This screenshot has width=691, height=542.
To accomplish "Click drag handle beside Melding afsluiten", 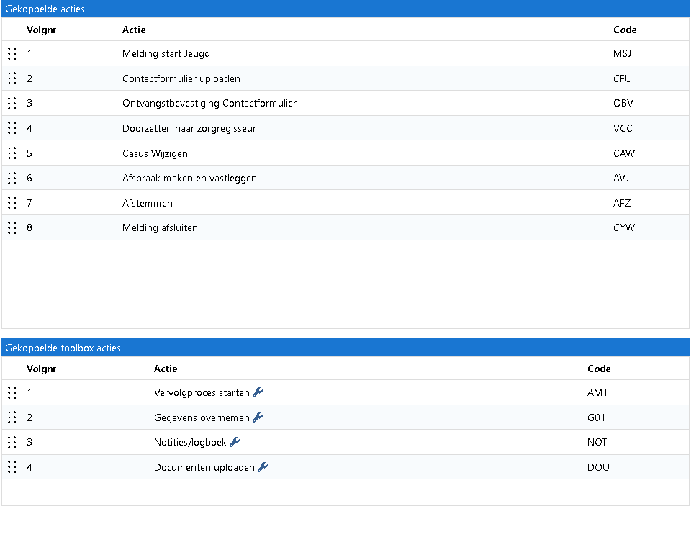I will (x=12, y=228).
